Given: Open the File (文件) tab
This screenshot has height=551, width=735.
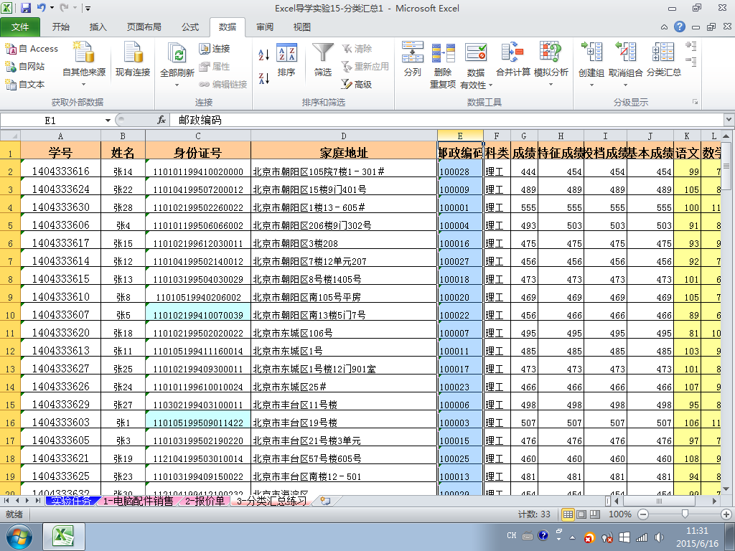Looking at the screenshot, I should [x=19, y=27].
